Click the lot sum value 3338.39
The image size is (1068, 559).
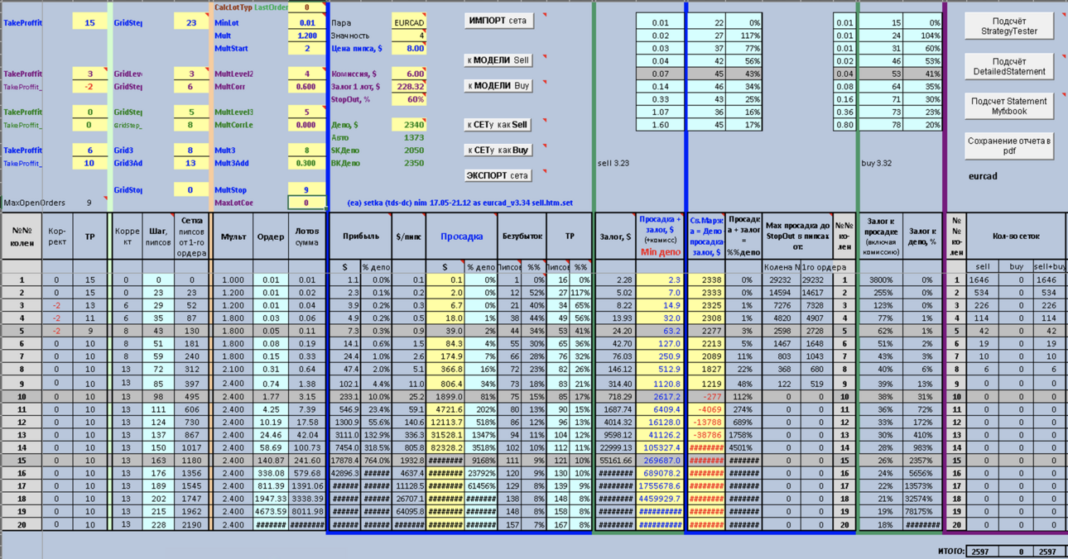point(307,499)
